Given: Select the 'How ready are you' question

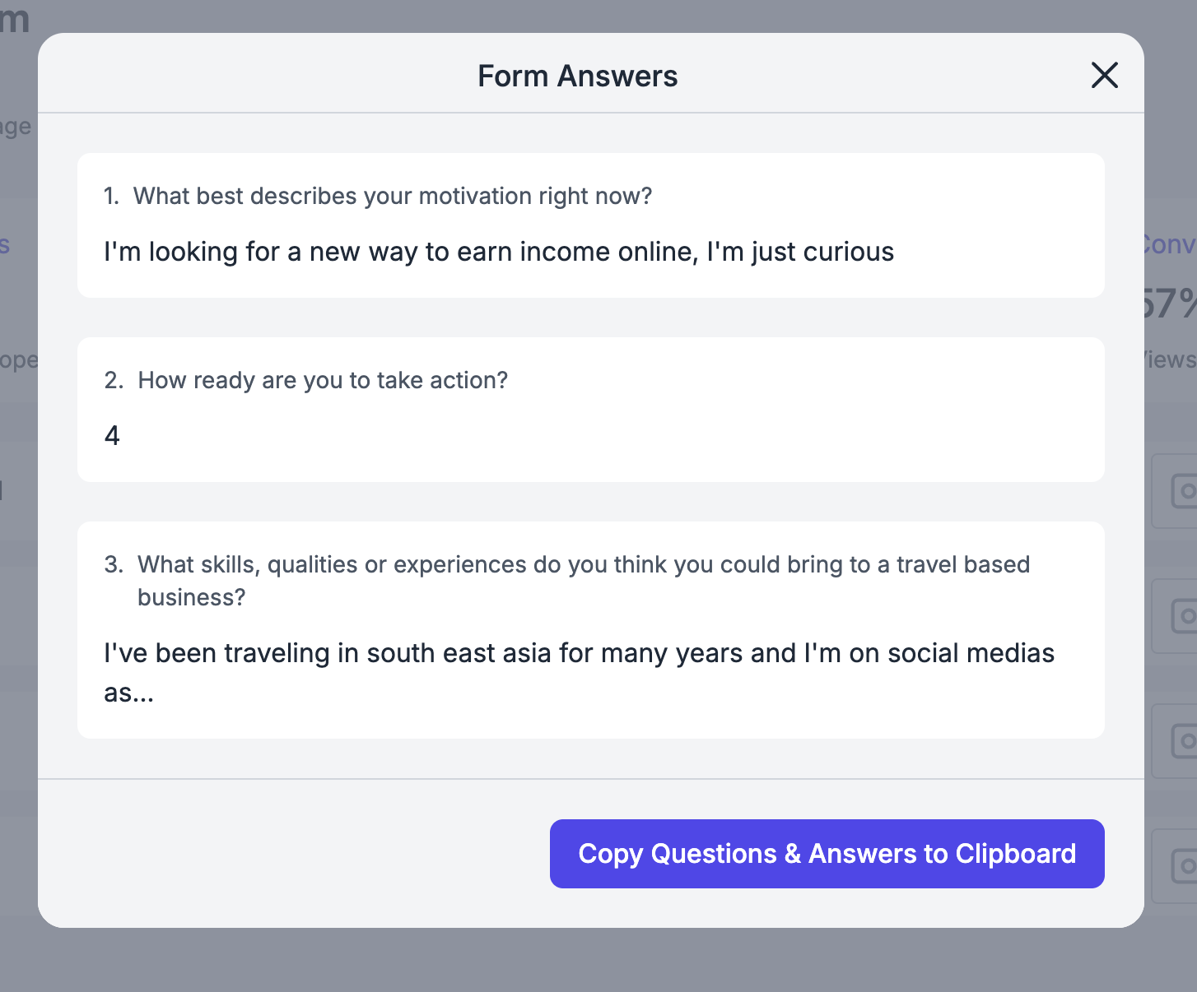Looking at the screenshot, I should 323,380.
